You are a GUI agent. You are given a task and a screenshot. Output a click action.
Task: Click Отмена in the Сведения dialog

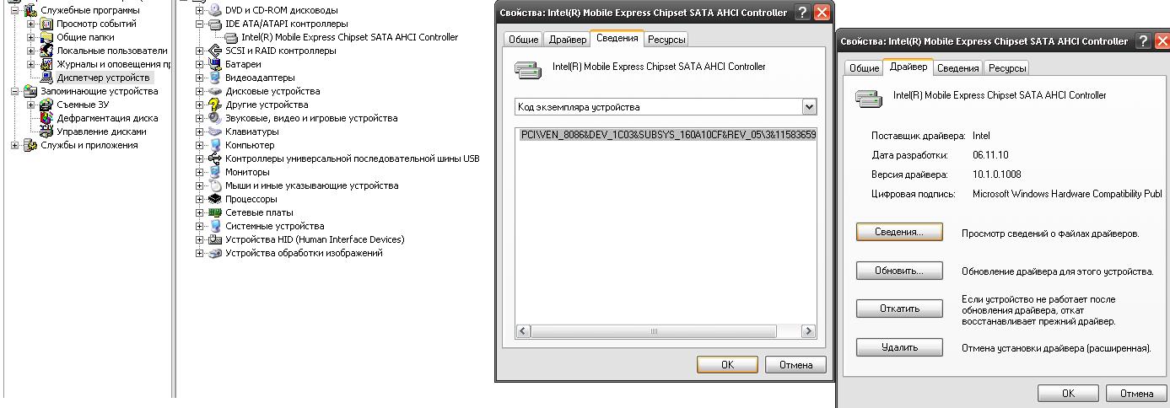[795, 364]
